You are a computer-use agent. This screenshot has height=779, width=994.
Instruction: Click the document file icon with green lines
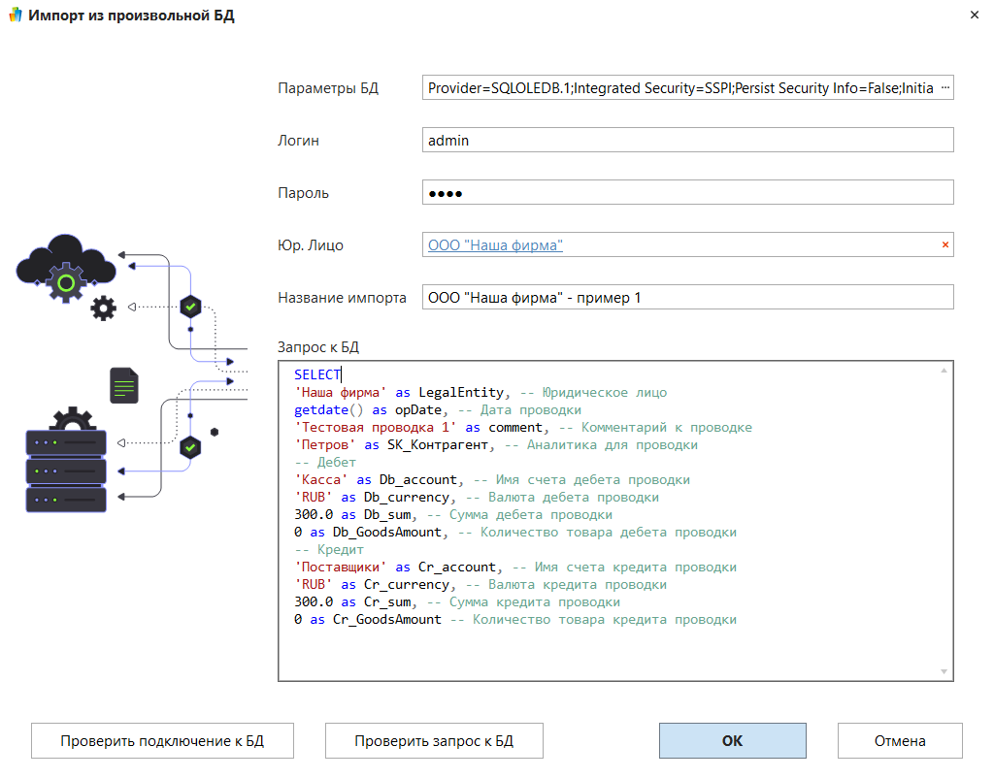(x=123, y=385)
